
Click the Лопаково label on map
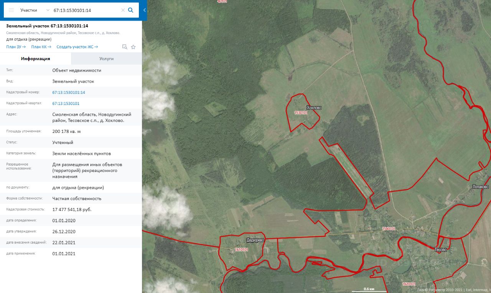tap(480, 187)
